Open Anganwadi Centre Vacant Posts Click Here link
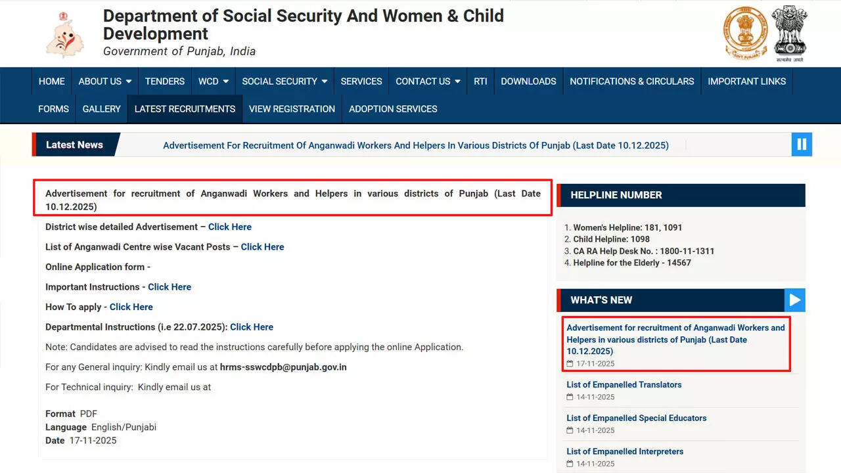Screen dimensions: 841x473 (263, 247)
